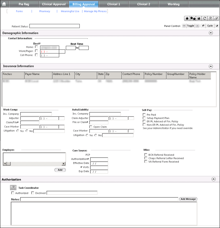
Task: Tick the Open Claim checkbox
Action: coord(91,127)
